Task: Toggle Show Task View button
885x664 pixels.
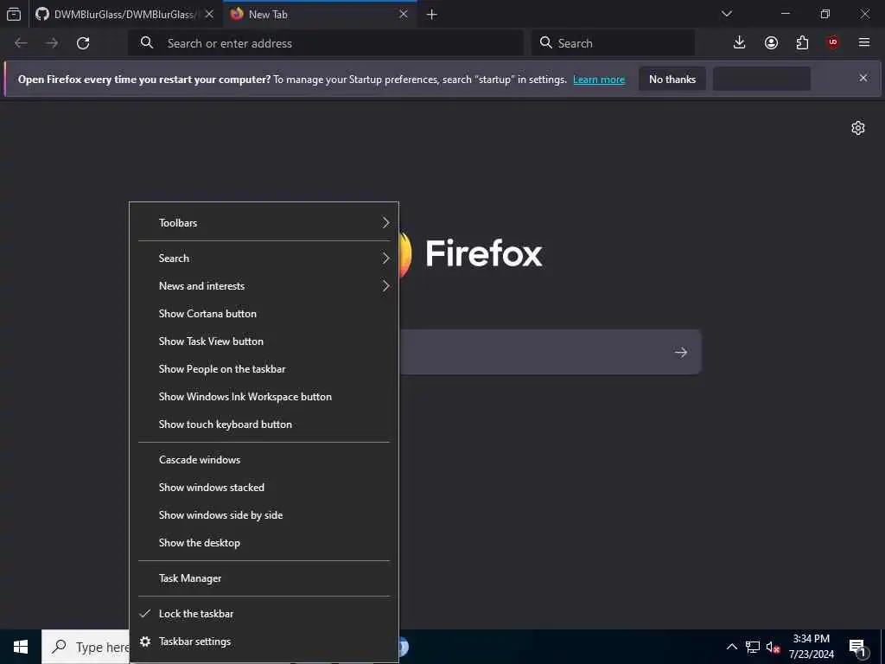Action: click(x=264, y=341)
